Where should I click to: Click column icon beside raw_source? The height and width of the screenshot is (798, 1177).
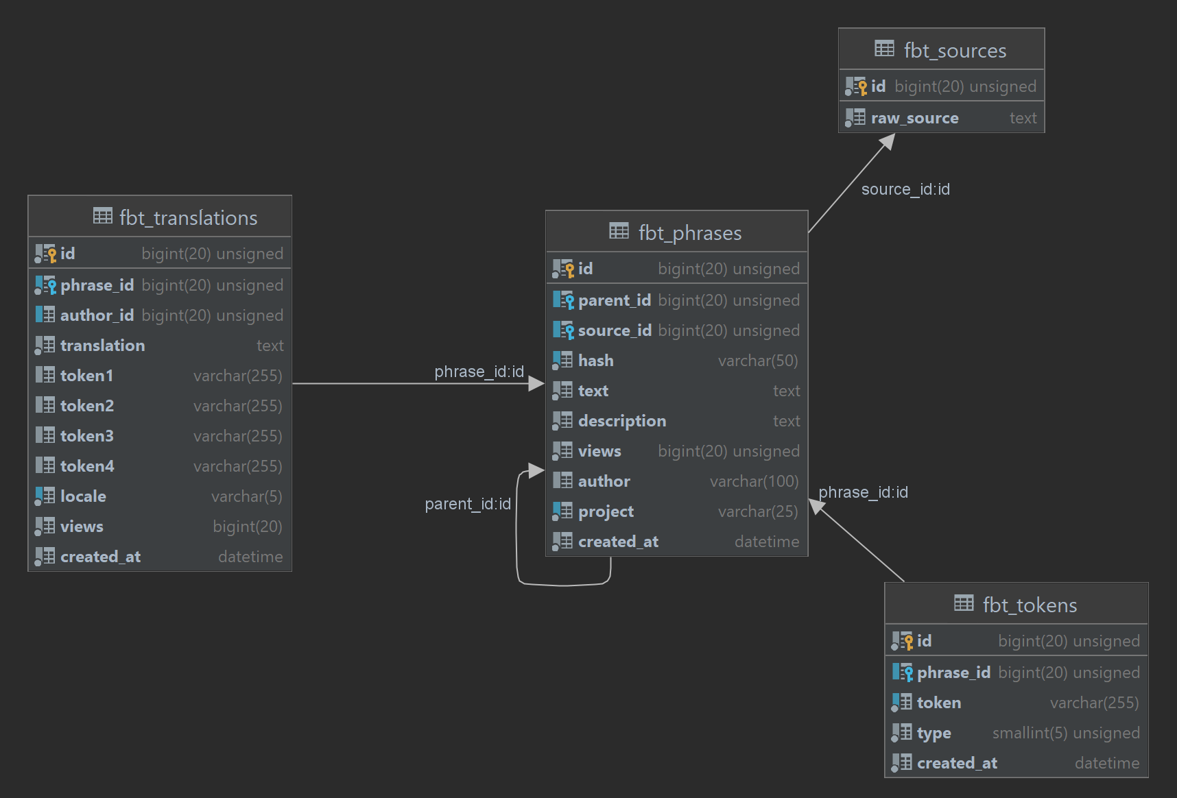[855, 118]
